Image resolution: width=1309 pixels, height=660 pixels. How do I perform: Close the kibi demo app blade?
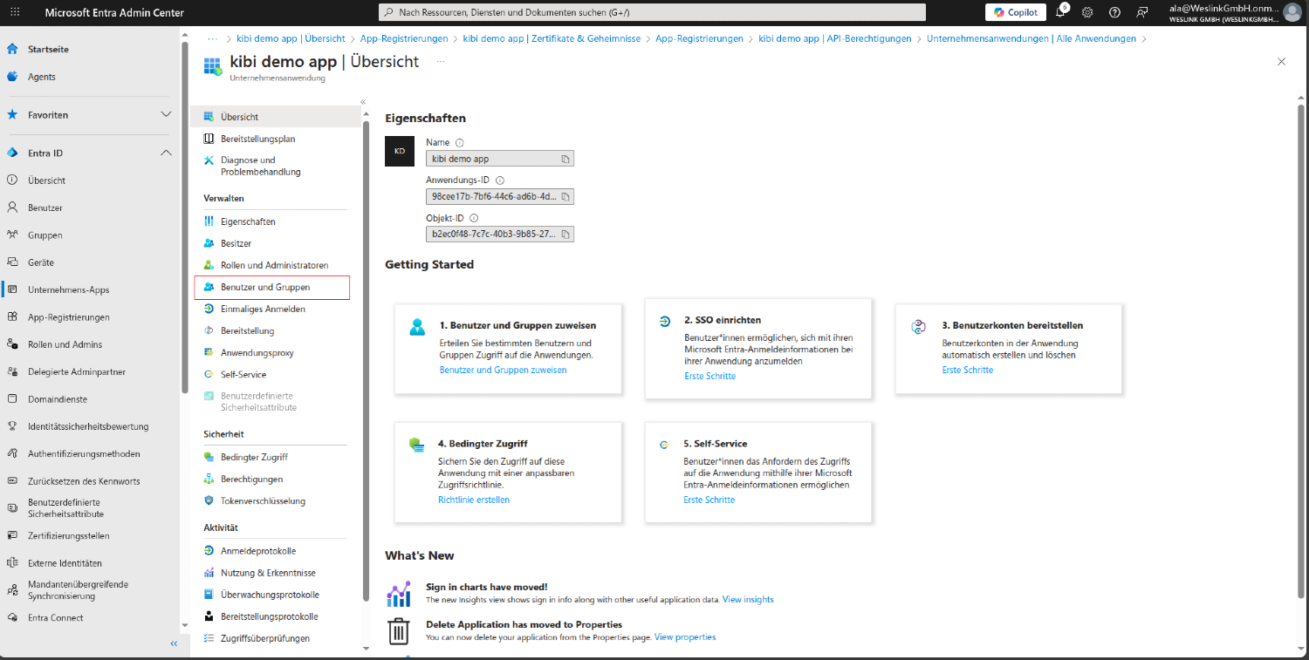1281,62
